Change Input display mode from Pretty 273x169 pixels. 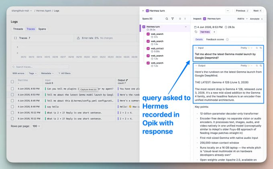pos(247,48)
